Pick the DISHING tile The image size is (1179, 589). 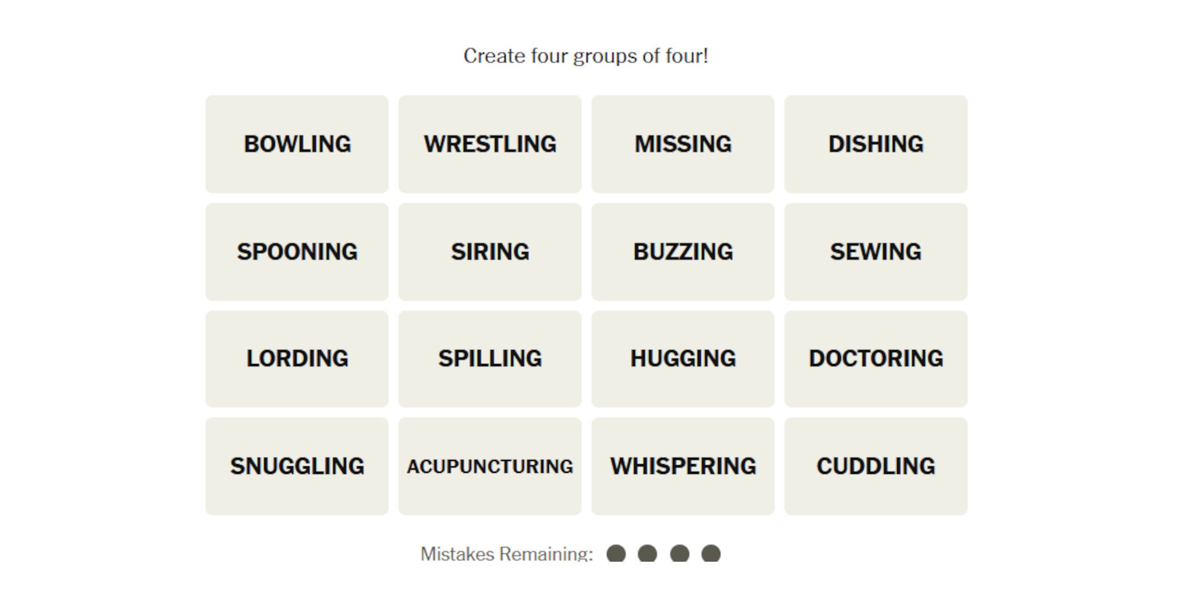pyautogui.click(x=876, y=144)
